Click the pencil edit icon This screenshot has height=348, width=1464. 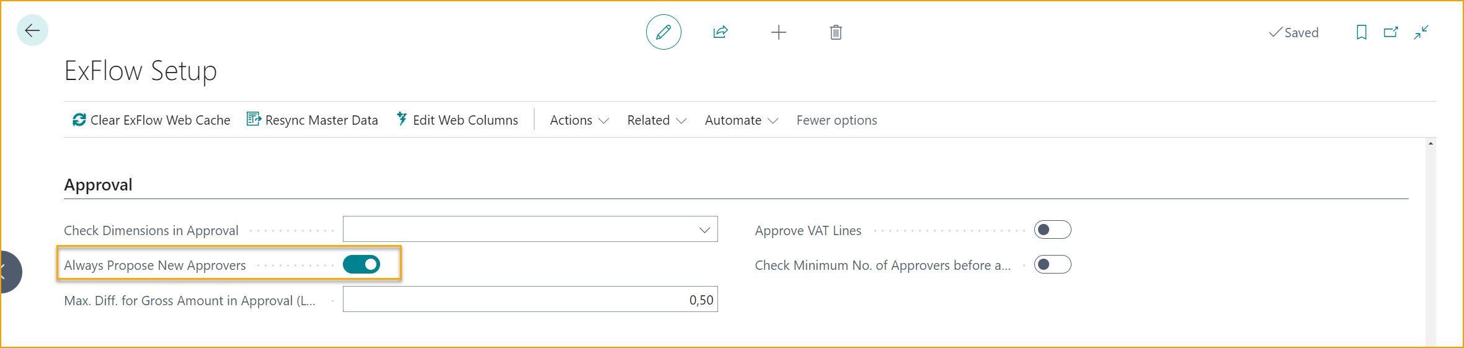(663, 32)
